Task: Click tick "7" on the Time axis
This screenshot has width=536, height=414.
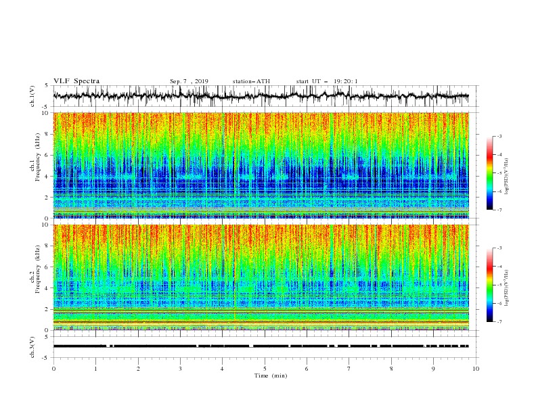Action: [x=349, y=369]
